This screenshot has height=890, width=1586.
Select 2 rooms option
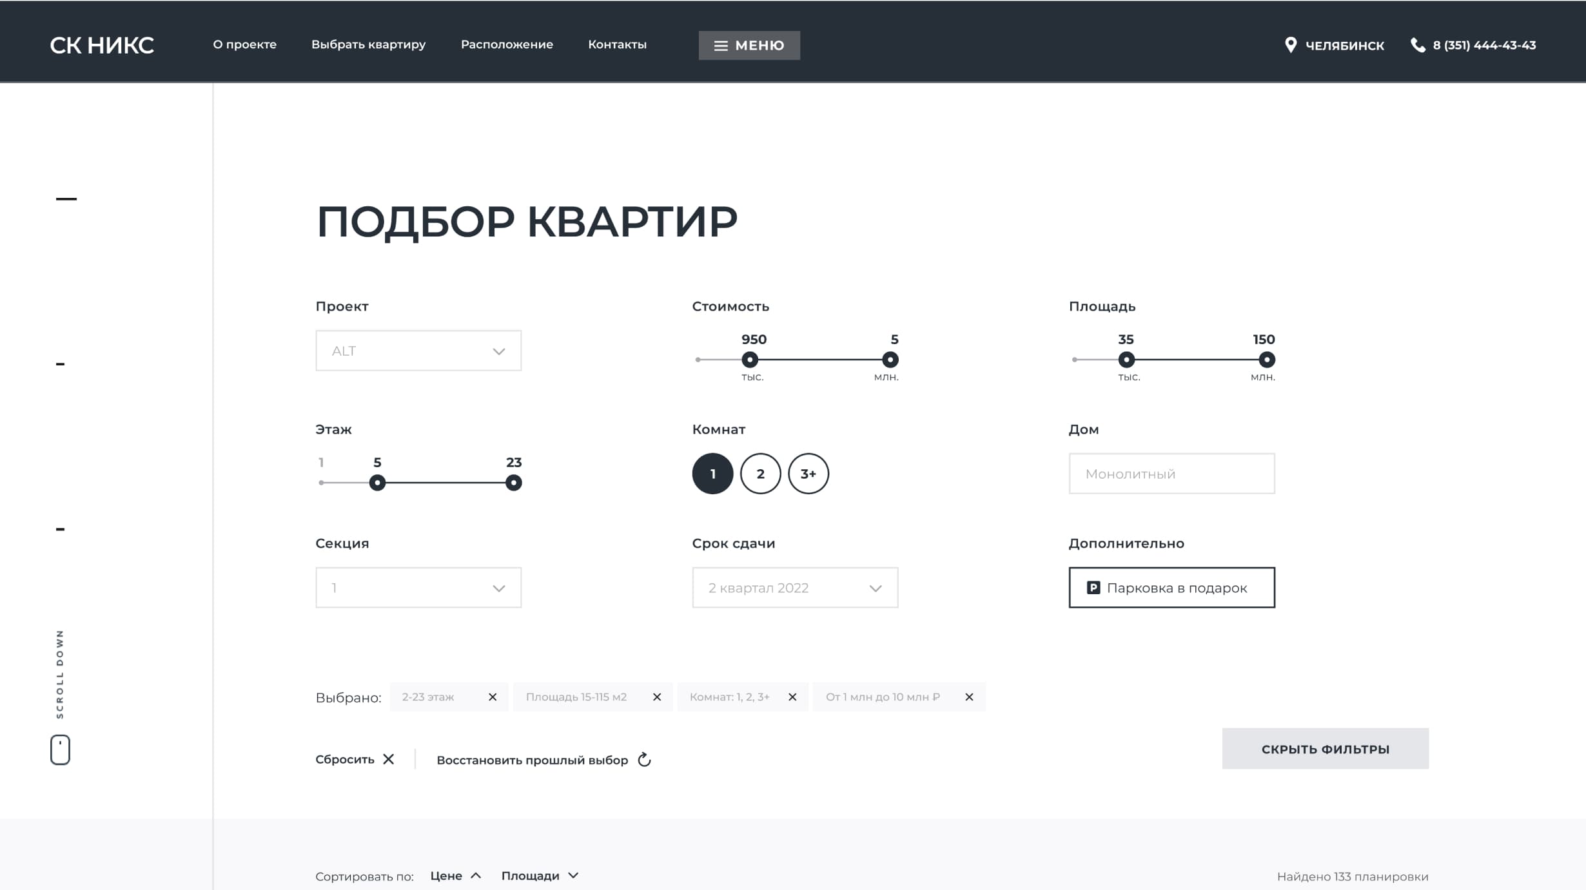point(760,474)
